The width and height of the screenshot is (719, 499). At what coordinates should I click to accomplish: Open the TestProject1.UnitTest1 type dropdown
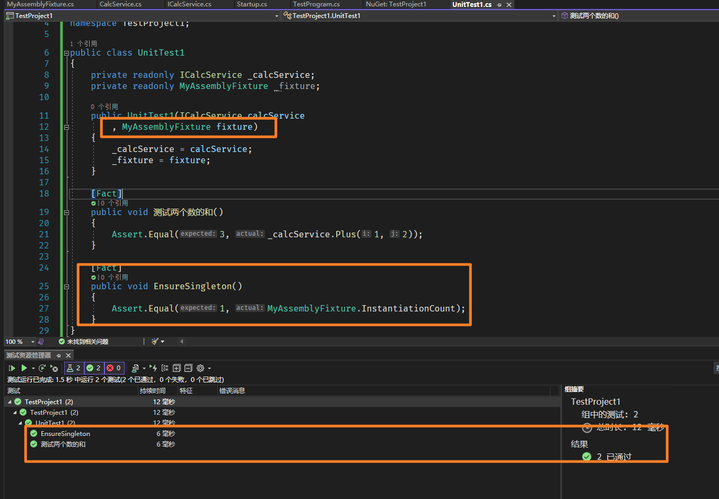pyautogui.click(x=554, y=16)
